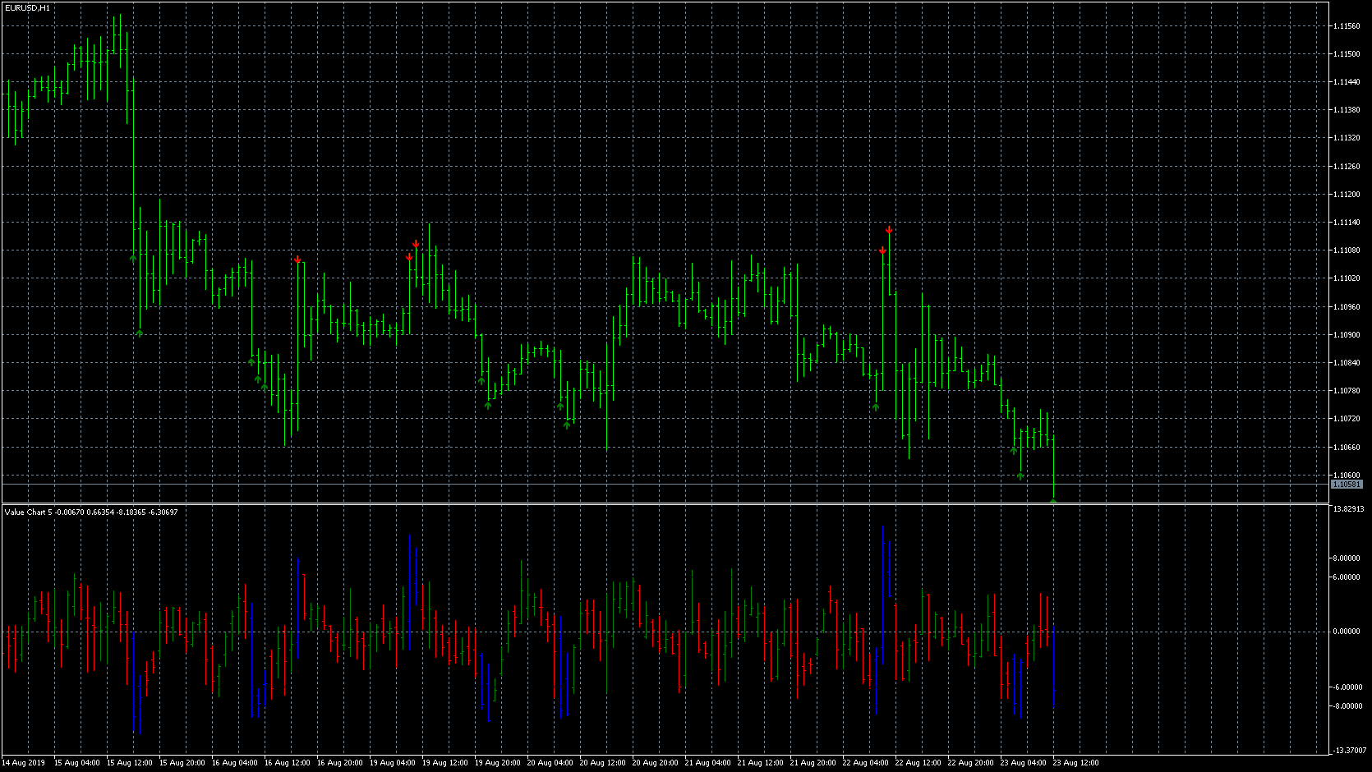This screenshot has height=772, width=1372.
Task: Click the 19 Aug 12:00 time label
Action: pos(445,763)
